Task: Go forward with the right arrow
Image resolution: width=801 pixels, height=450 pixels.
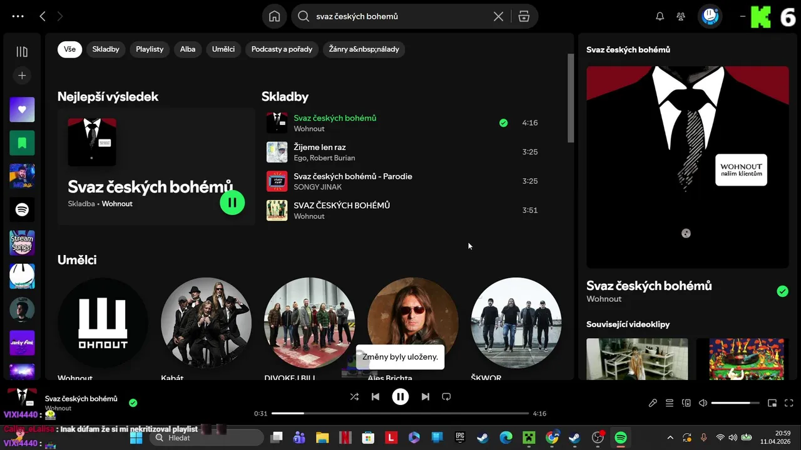Action: (x=60, y=17)
